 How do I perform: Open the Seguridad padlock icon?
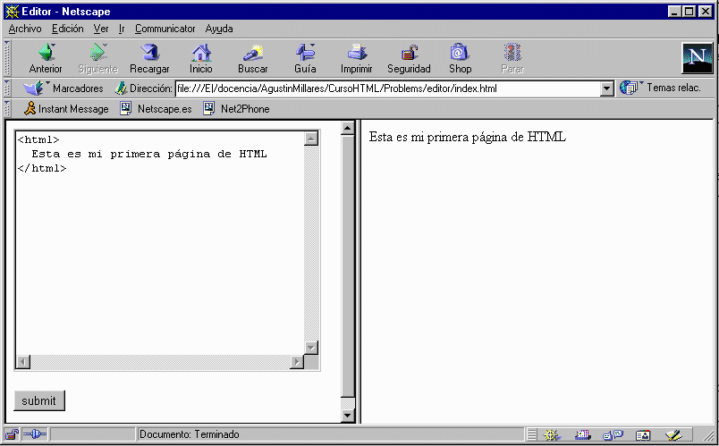click(410, 53)
